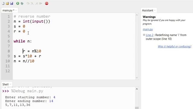Click the 'Enter starting number: 4' shell line
The height and width of the screenshot is (109, 193).
point(30,97)
